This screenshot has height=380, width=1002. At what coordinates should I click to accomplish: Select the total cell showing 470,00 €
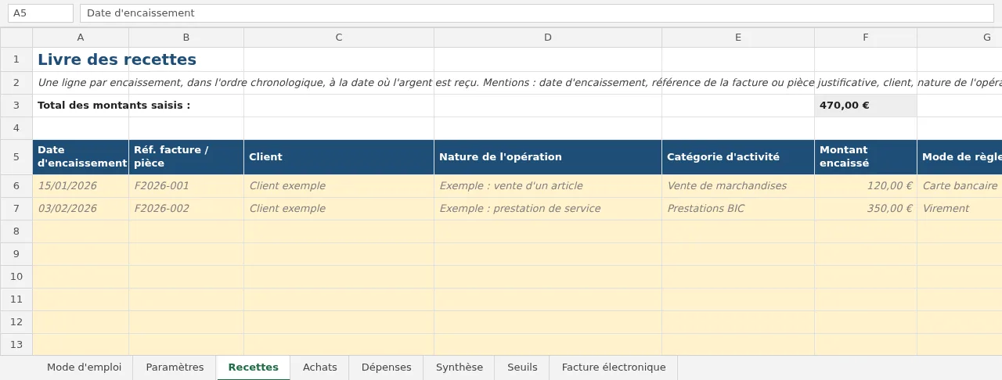pos(866,106)
